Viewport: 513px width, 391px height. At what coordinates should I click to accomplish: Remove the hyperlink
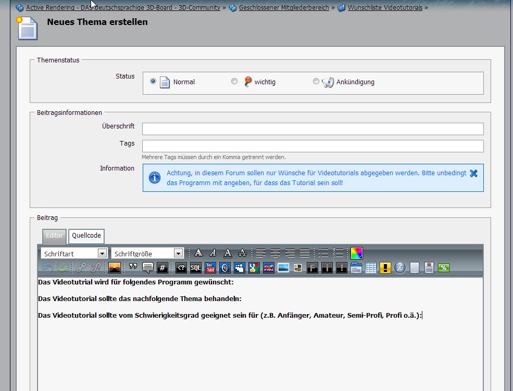pyautogui.click(x=95, y=268)
